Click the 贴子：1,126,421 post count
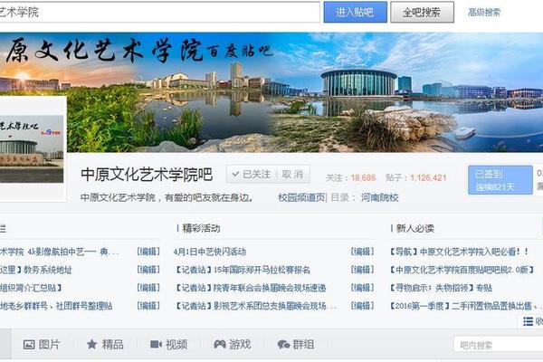This screenshot has height=362, width=543. pos(415,177)
